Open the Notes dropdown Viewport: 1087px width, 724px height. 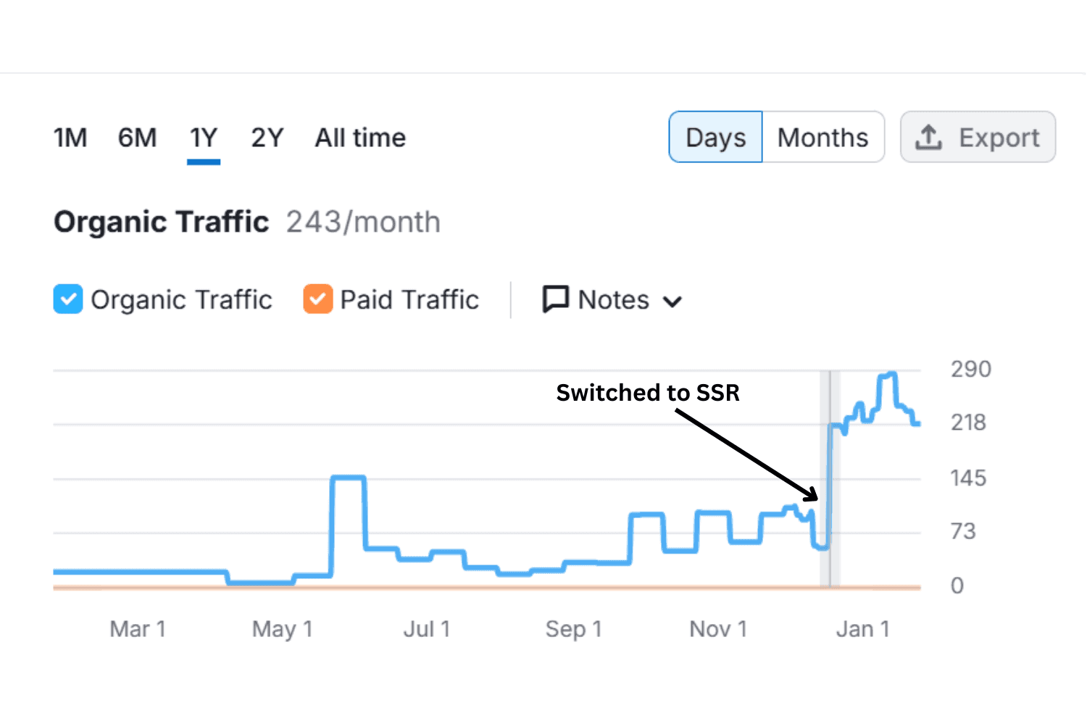coord(612,299)
